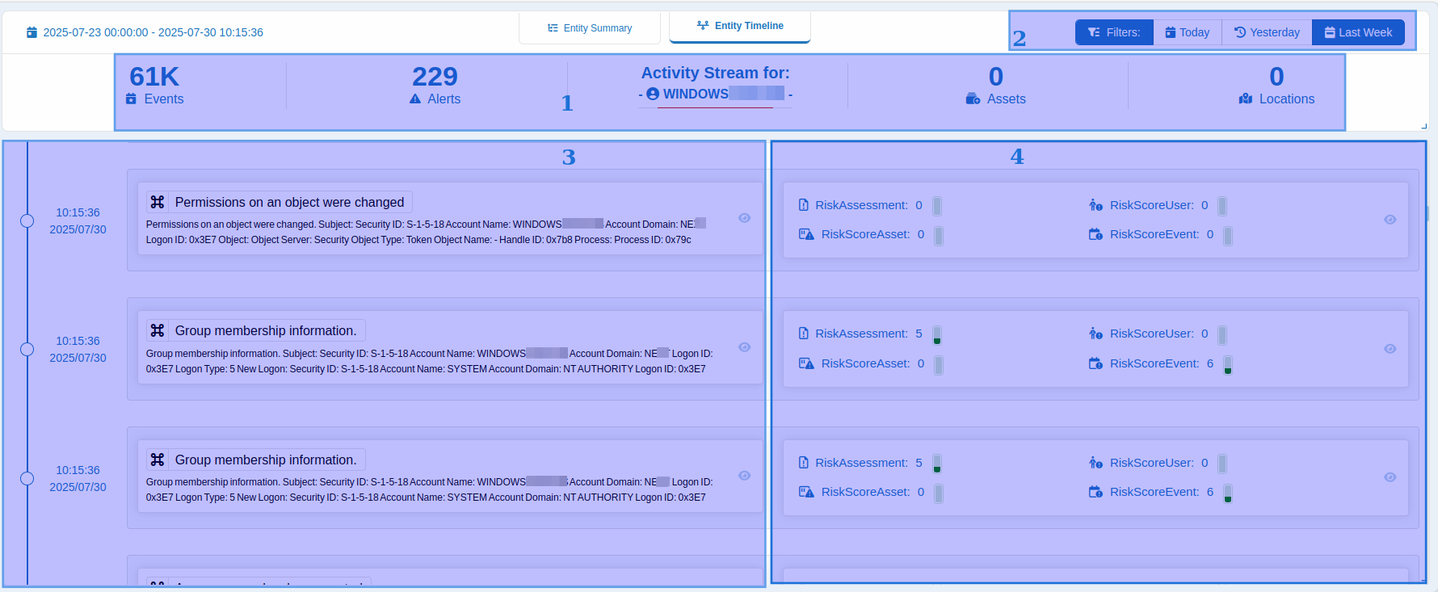Screen dimensions: 1438x592
Task: Open the Filters dropdown
Action: coord(1114,32)
